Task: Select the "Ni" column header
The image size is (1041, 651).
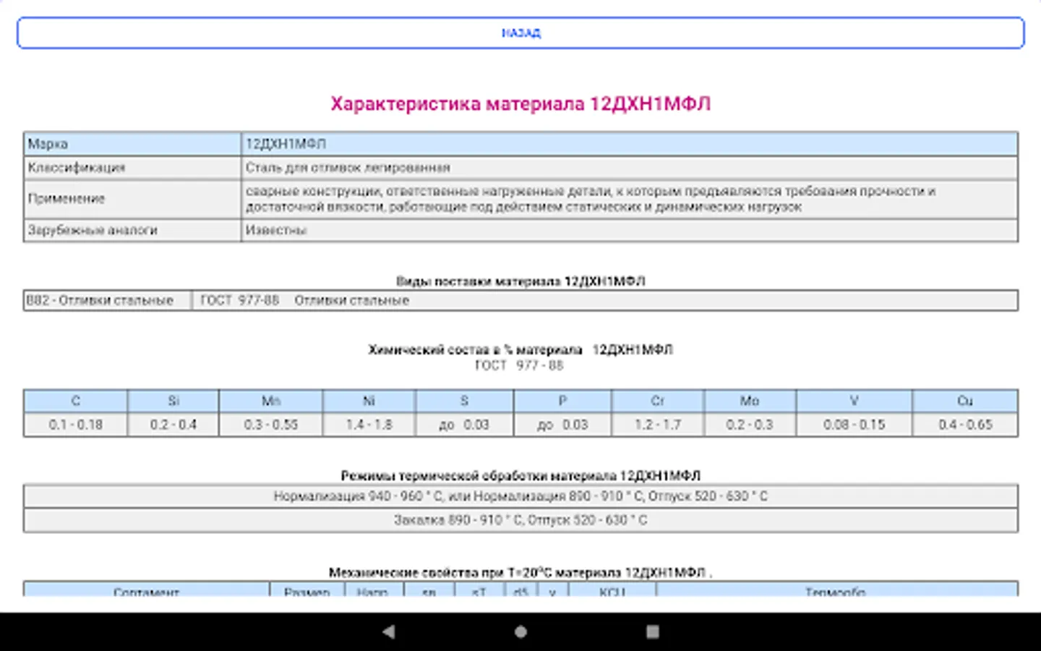Action: [369, 401]
